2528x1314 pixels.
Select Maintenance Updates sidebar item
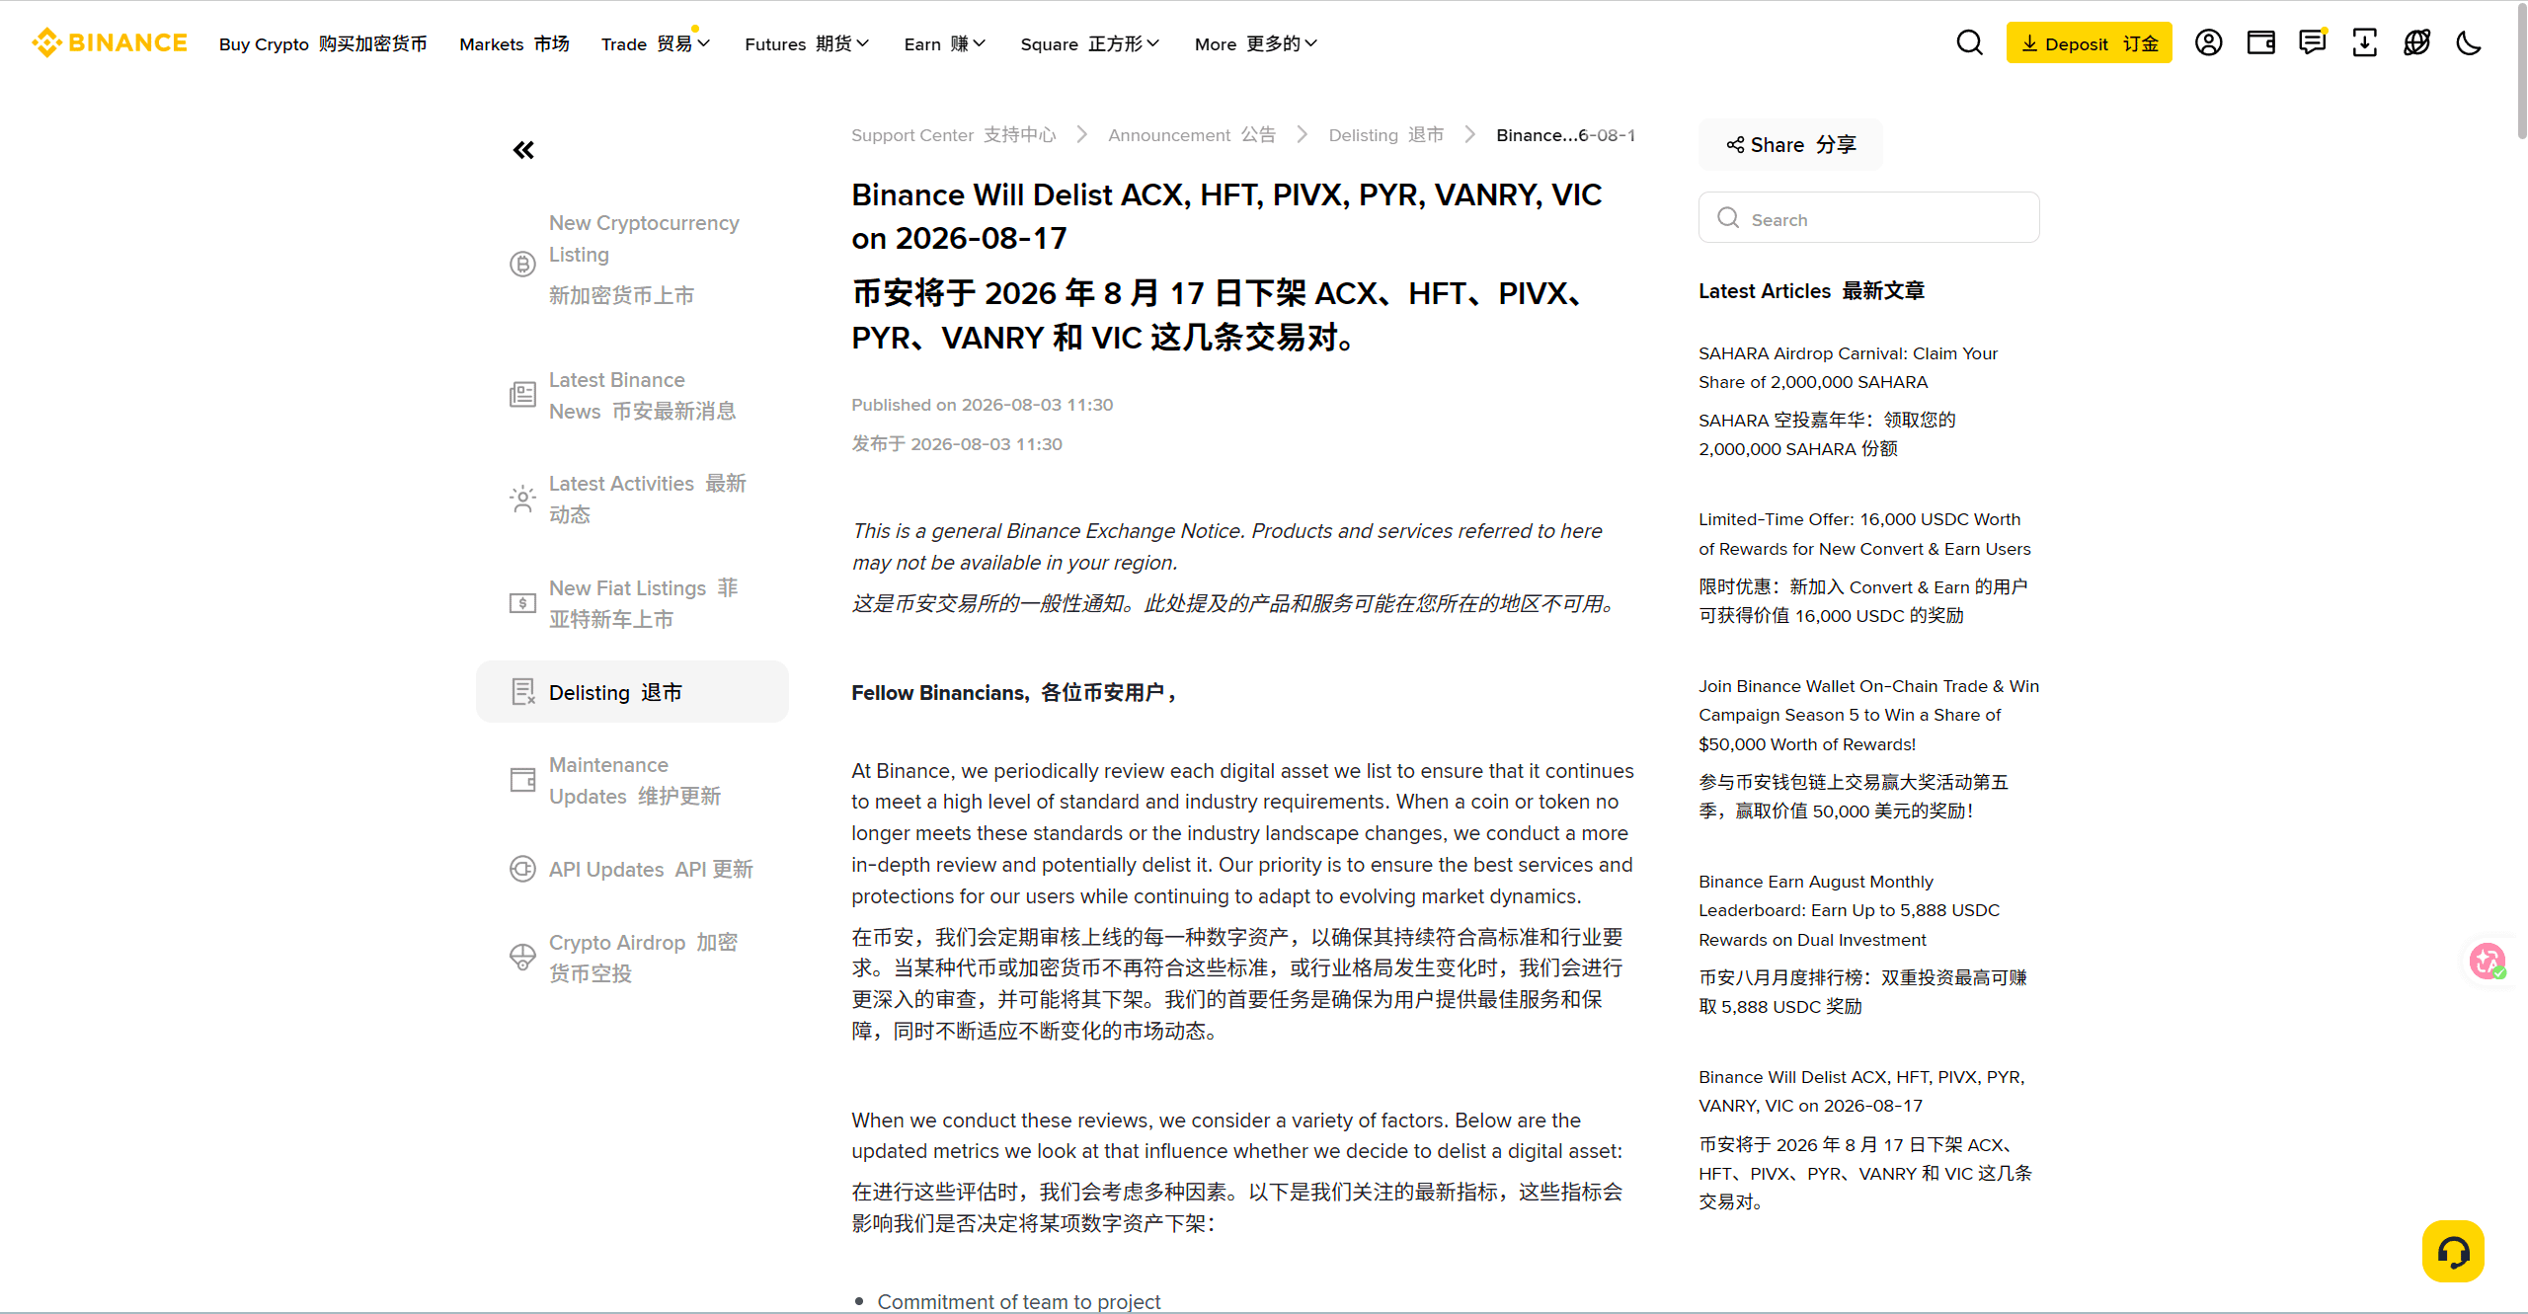pyautogui.click(x=632, y=780)
